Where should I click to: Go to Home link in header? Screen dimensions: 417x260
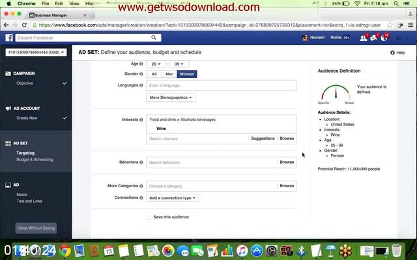click(x=336, y=38)
